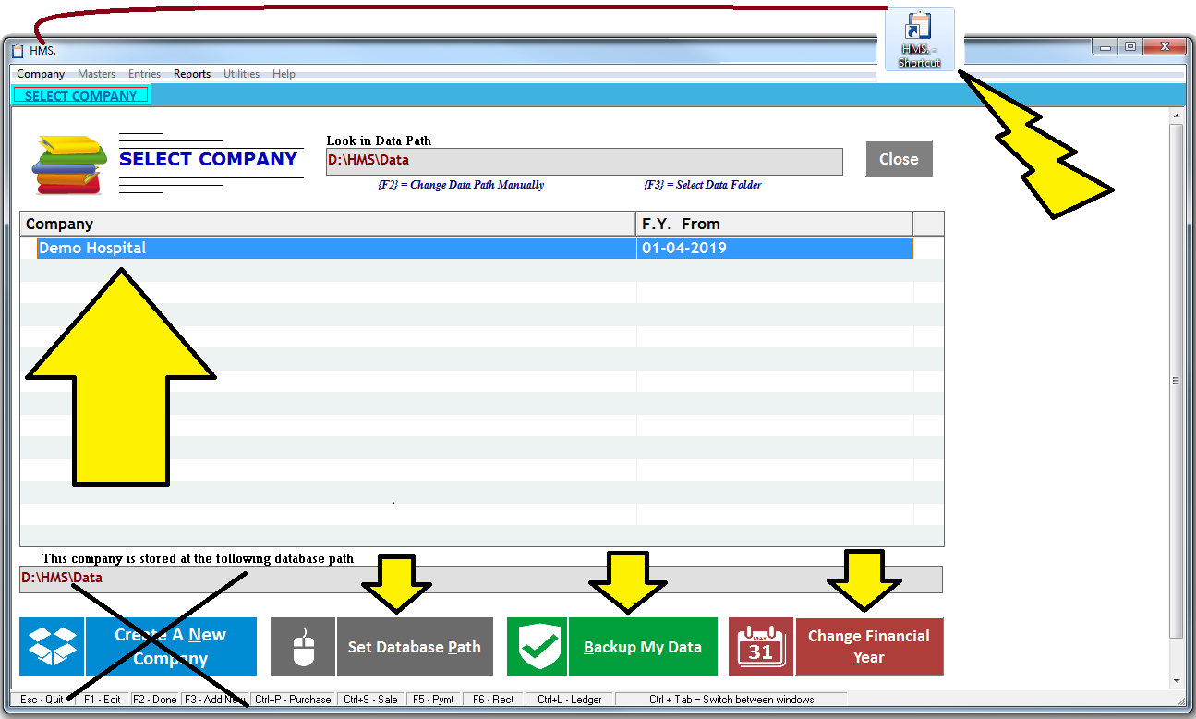
Task: Open the HMS Shortcut desktop icon
Action: 919,37
